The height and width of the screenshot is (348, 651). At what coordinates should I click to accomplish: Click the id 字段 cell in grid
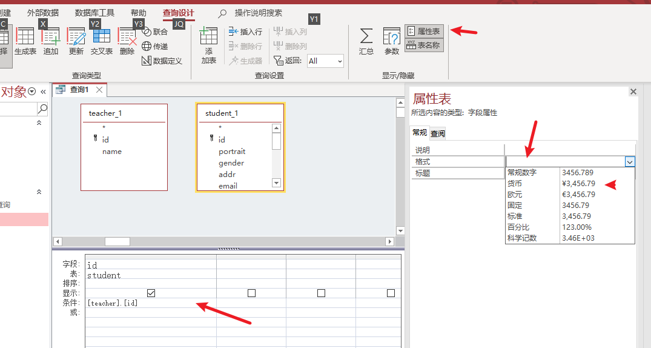point(151,265)
